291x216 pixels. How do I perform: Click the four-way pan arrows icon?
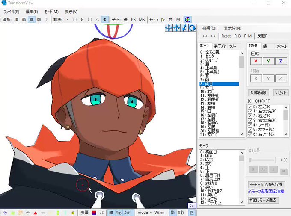[x=176, y=28]
